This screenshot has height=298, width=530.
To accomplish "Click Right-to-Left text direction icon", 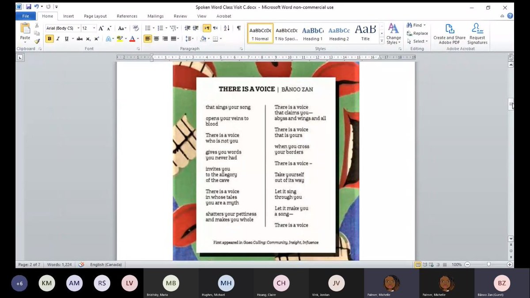I will [x=215, y=28].
